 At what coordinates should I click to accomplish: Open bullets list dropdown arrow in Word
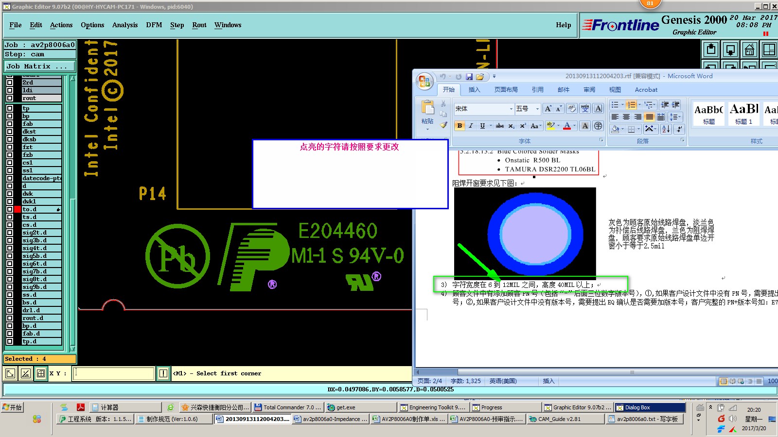tap(622, 104)
